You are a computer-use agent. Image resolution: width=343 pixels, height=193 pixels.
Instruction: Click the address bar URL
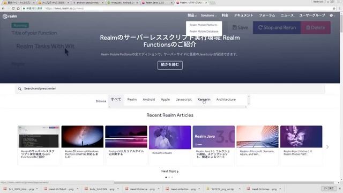coord(65,9)
